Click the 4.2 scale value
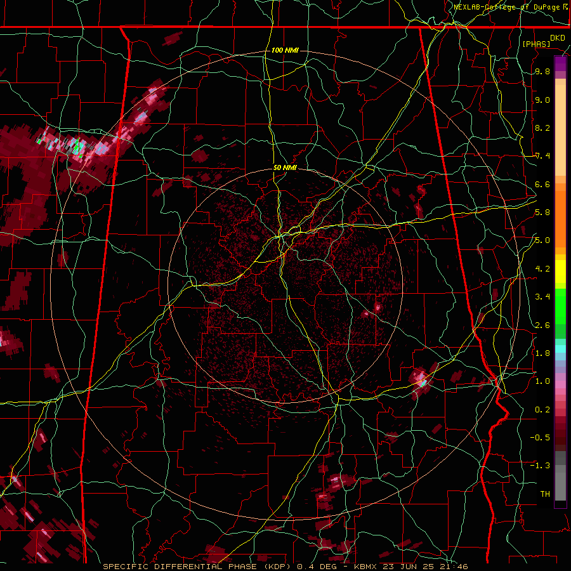Screen dimensions: 571x571 click(x=542, y=269)
